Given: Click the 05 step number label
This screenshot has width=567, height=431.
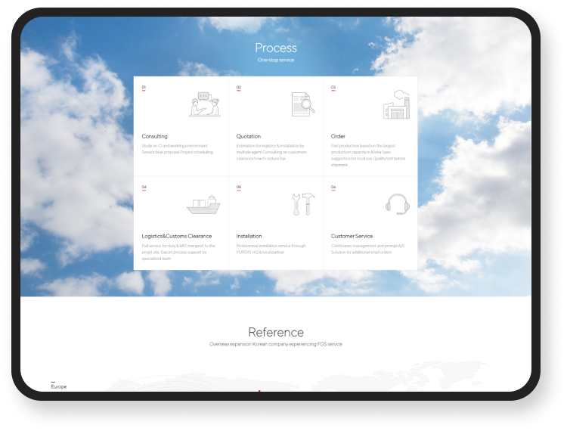Looking at the screenshot, I should [239, 187].
